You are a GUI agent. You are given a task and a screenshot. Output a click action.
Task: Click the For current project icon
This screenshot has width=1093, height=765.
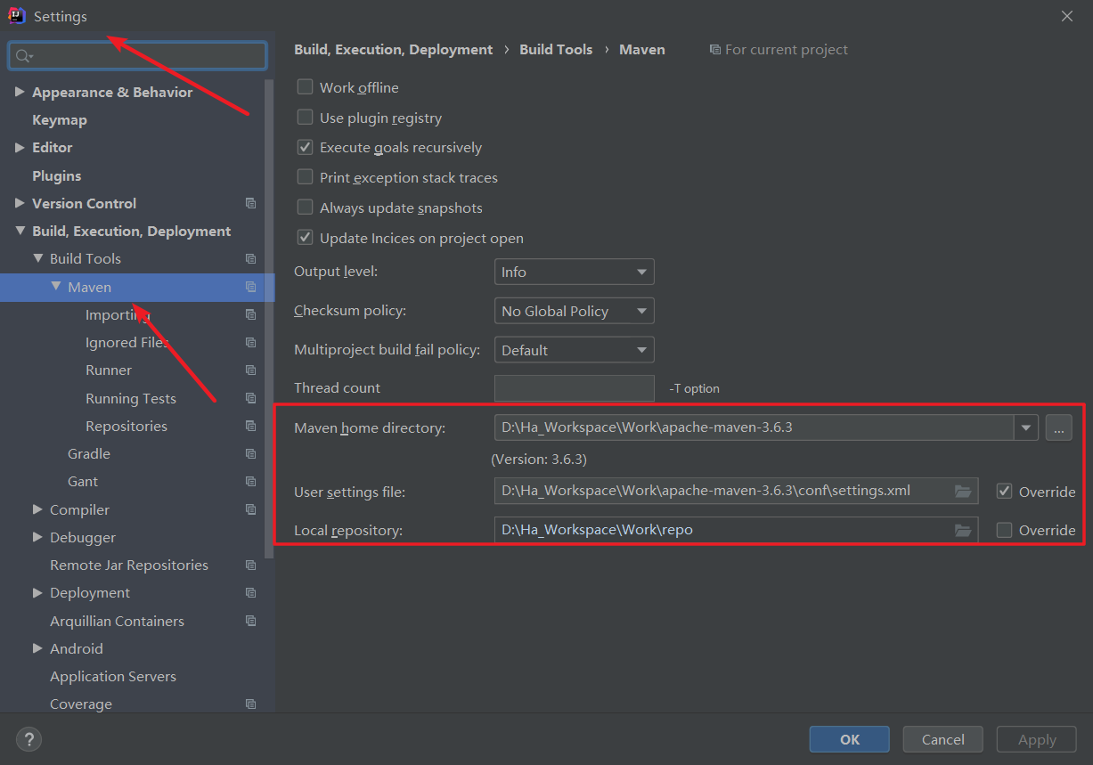pos(714,50)
